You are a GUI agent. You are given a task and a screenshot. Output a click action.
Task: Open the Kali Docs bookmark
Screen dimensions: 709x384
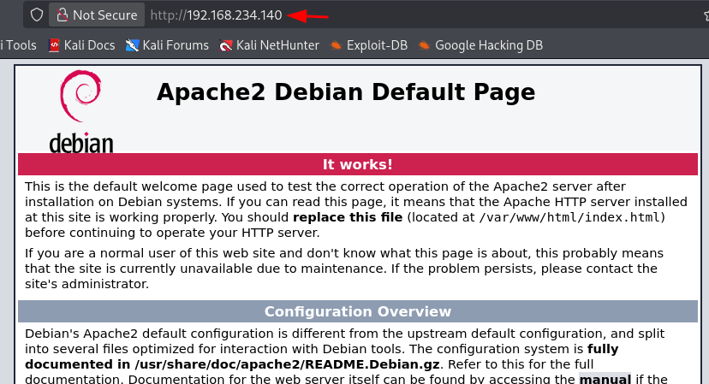[x=82, y=45]
